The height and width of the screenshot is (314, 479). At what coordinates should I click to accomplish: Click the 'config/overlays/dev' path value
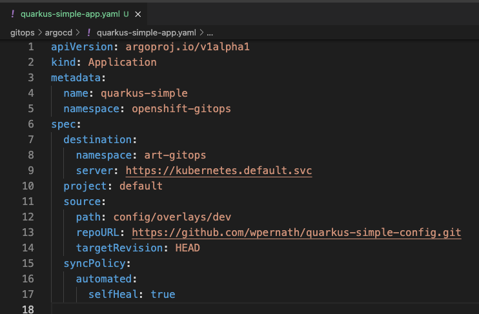pyautogui.click(x=172, y=217)
